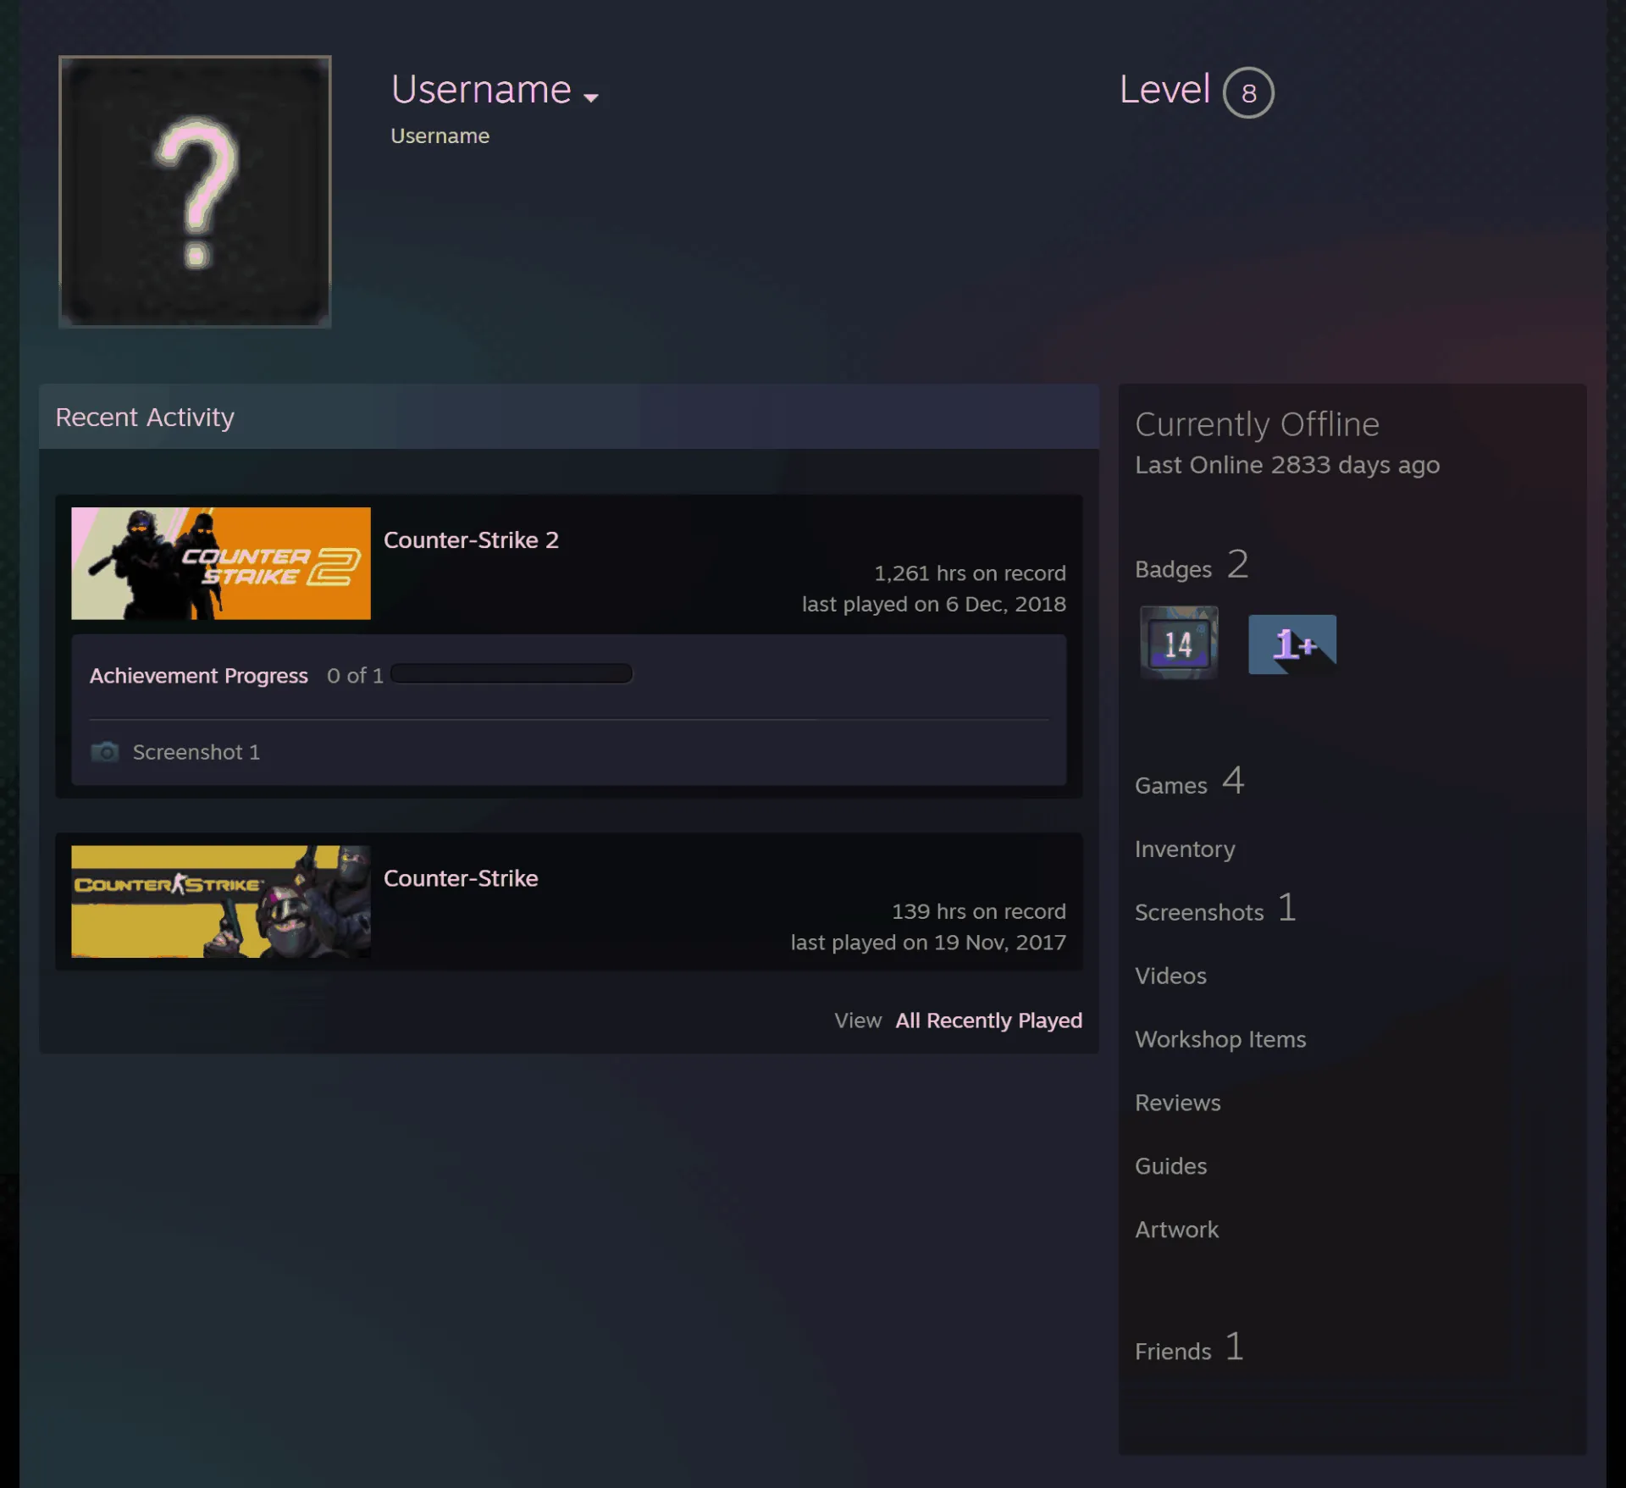This screenshot has height=1488, width=1626.
Task: Open the Videos link
Action: click(1170, 976)
